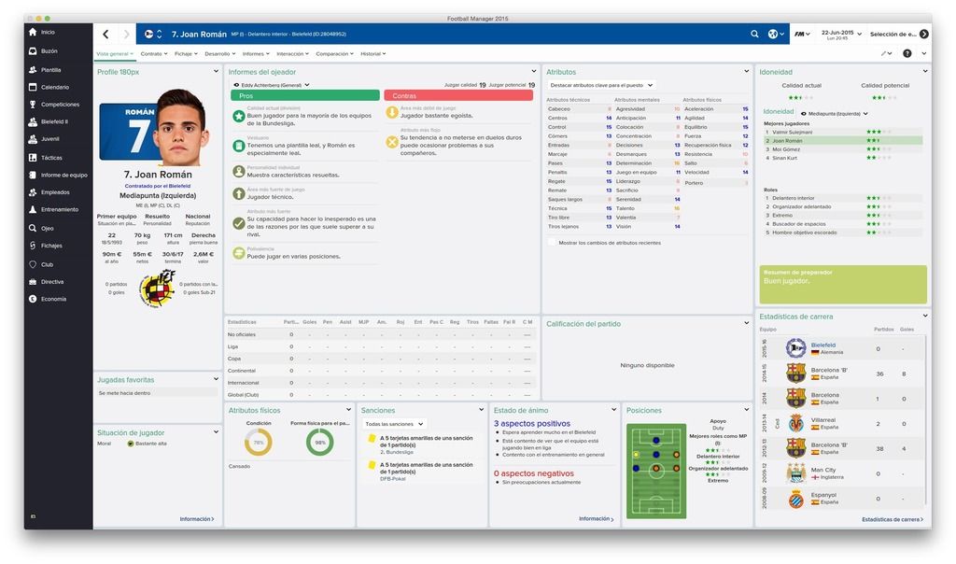Expand the Posiciones panel chevron
The width and height of the screenshot is (956, 564).
coord(746,410)
